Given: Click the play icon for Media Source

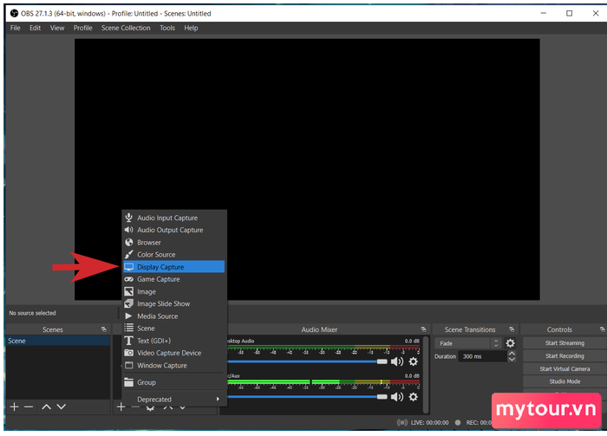Looking at the screenshot, I should (128, 316).
